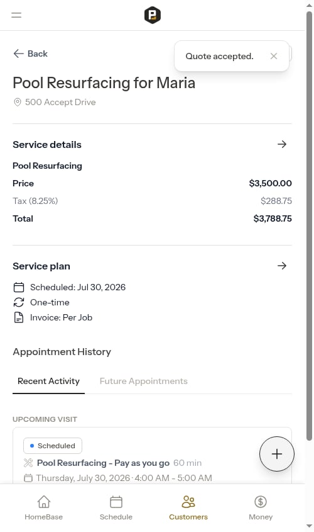Open Schedule in bottom navigation
The image size is (314, 532).
point(116,507)
